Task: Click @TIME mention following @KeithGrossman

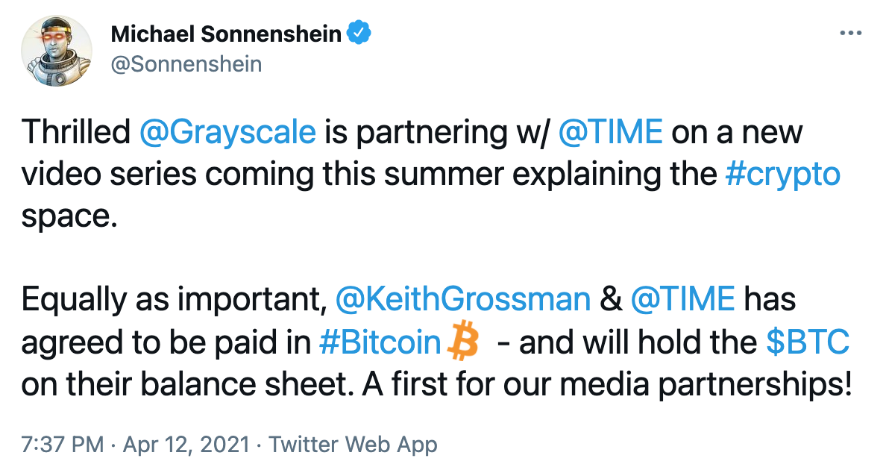Action: (683, 300)
